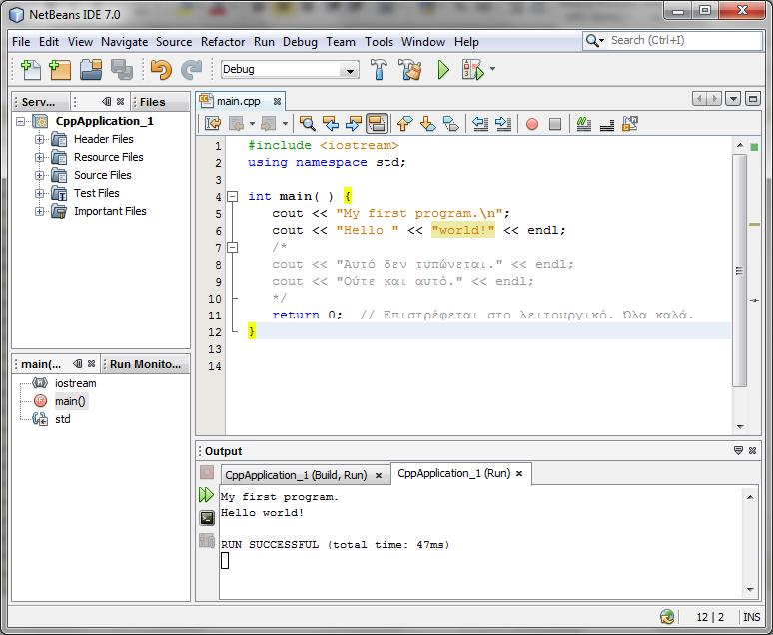
Task: Expand the Important Files folder
Action: (x=39, y=211)
